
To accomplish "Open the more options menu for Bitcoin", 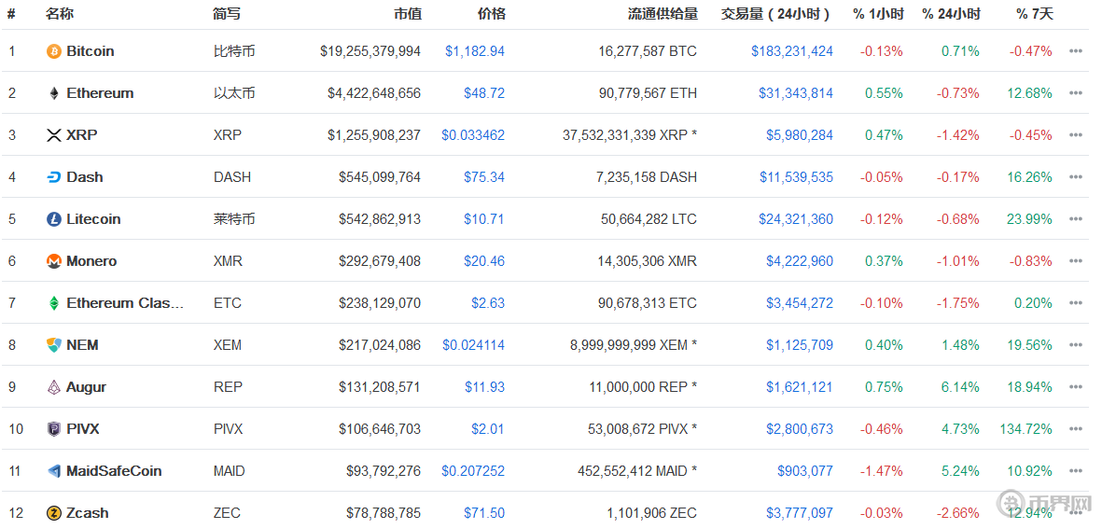I will point(1076,51).
